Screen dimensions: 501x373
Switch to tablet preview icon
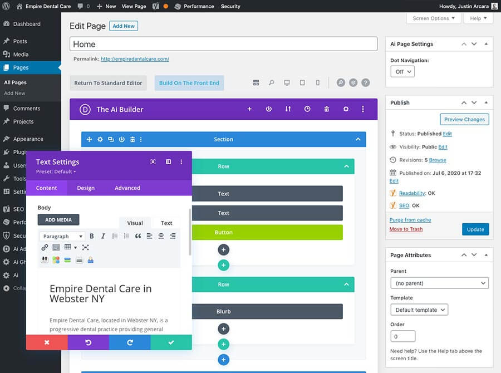[302, 83]
